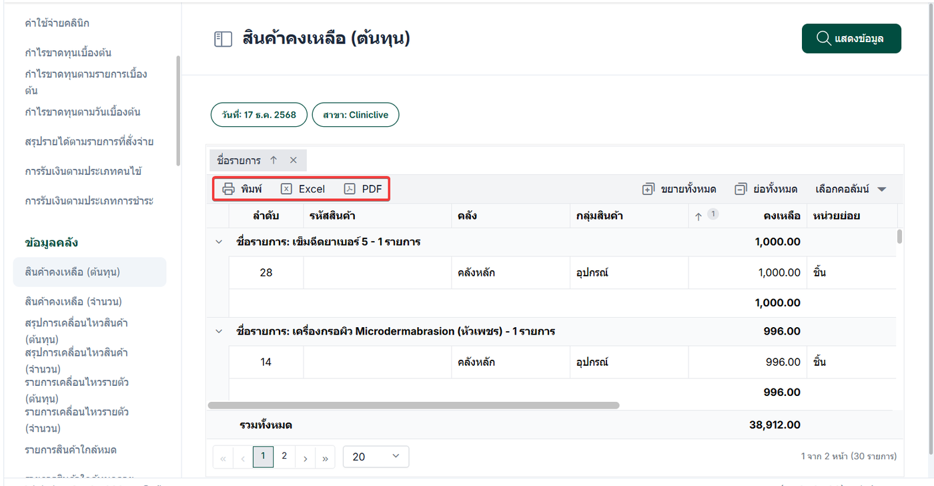Viewport: 934px width, 486px height.
Task: Export the report with the PDF icon
Action: pyautogui.click(x=350, y=189)
